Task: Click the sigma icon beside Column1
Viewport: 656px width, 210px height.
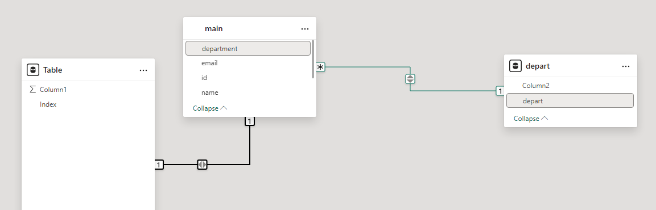Action: click(33, 89)
